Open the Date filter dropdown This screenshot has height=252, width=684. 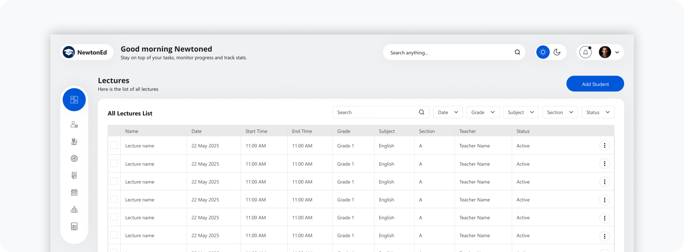tap(448, 112)
